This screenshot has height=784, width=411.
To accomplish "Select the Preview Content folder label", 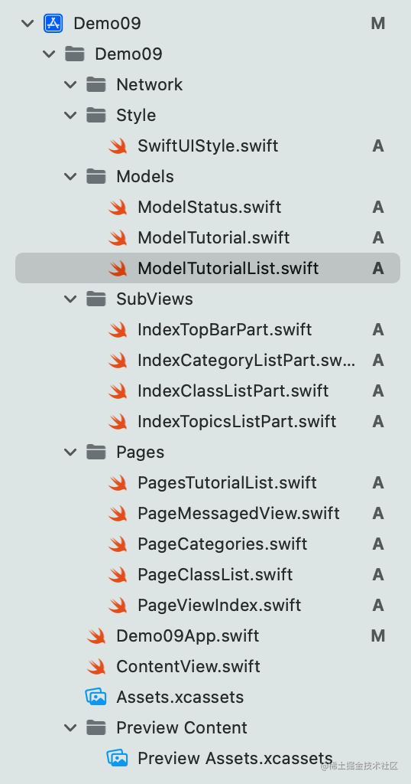I will [x=182, y=727].
